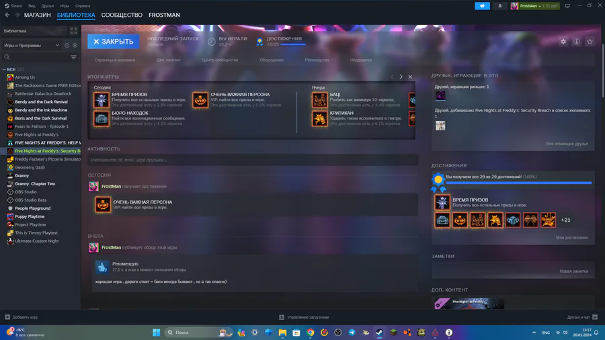Image resolution: width=605 pixels, height=340 pixels.
Task: Click activity text input field
Action: click(x=253, y=160)
